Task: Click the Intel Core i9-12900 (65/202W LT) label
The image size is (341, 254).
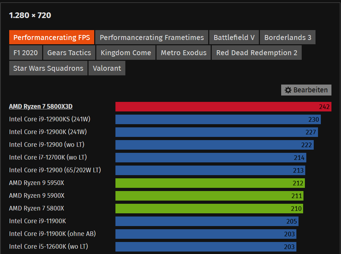Action: coord(55,170)
